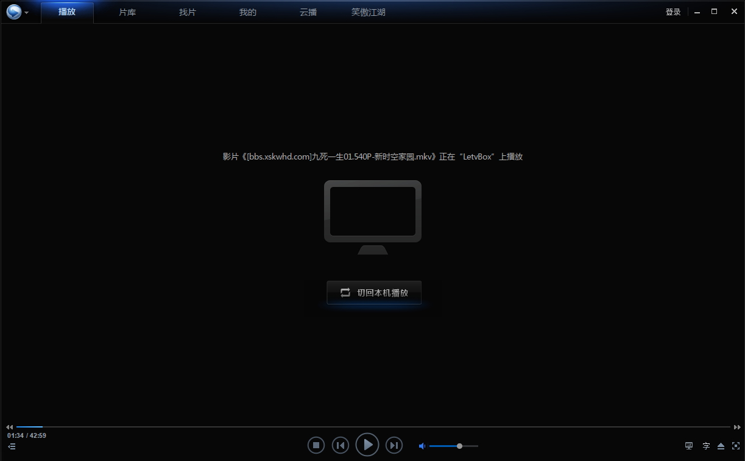This screenshot has height=461, width=745.
Task: Maximize the player window
Action: click(x=715, y=12)
